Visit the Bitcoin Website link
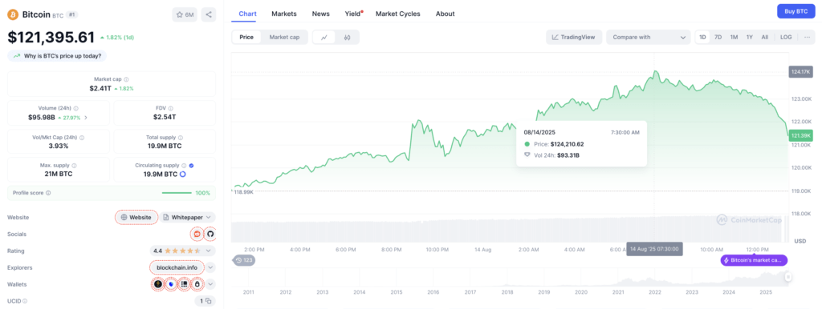This screenshot has width=822, height=309. tap(136, 217)
